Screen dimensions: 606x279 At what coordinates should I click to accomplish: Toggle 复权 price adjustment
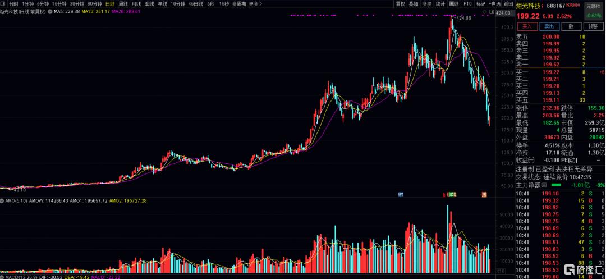tap(400, 4)
